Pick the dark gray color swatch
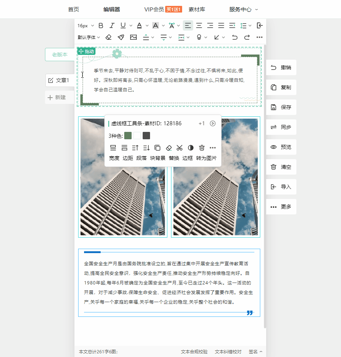Screen dimensions: 341x357 pyautogui.click(x=146, y=136)
